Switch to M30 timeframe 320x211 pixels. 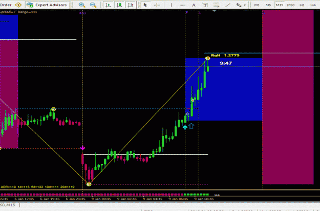291,5
